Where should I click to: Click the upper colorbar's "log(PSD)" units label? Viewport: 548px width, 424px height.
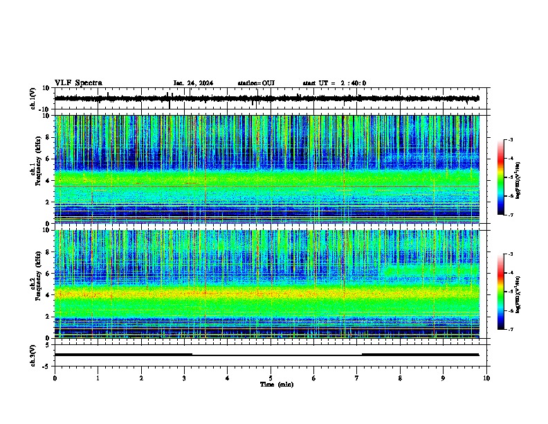click(518, 180)
